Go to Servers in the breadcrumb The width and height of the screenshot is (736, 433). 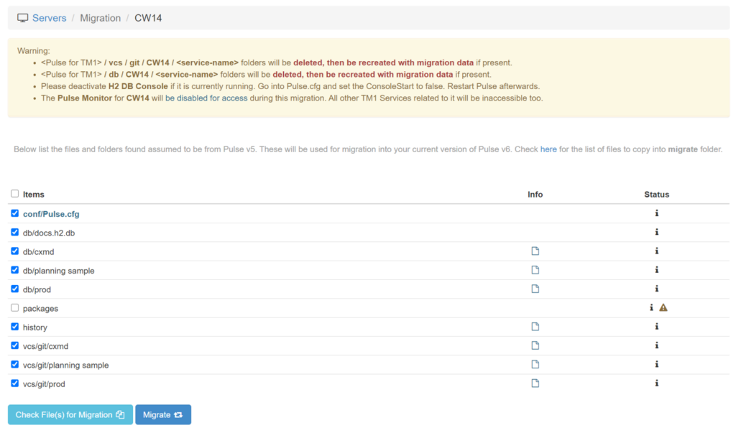[49, 18]
